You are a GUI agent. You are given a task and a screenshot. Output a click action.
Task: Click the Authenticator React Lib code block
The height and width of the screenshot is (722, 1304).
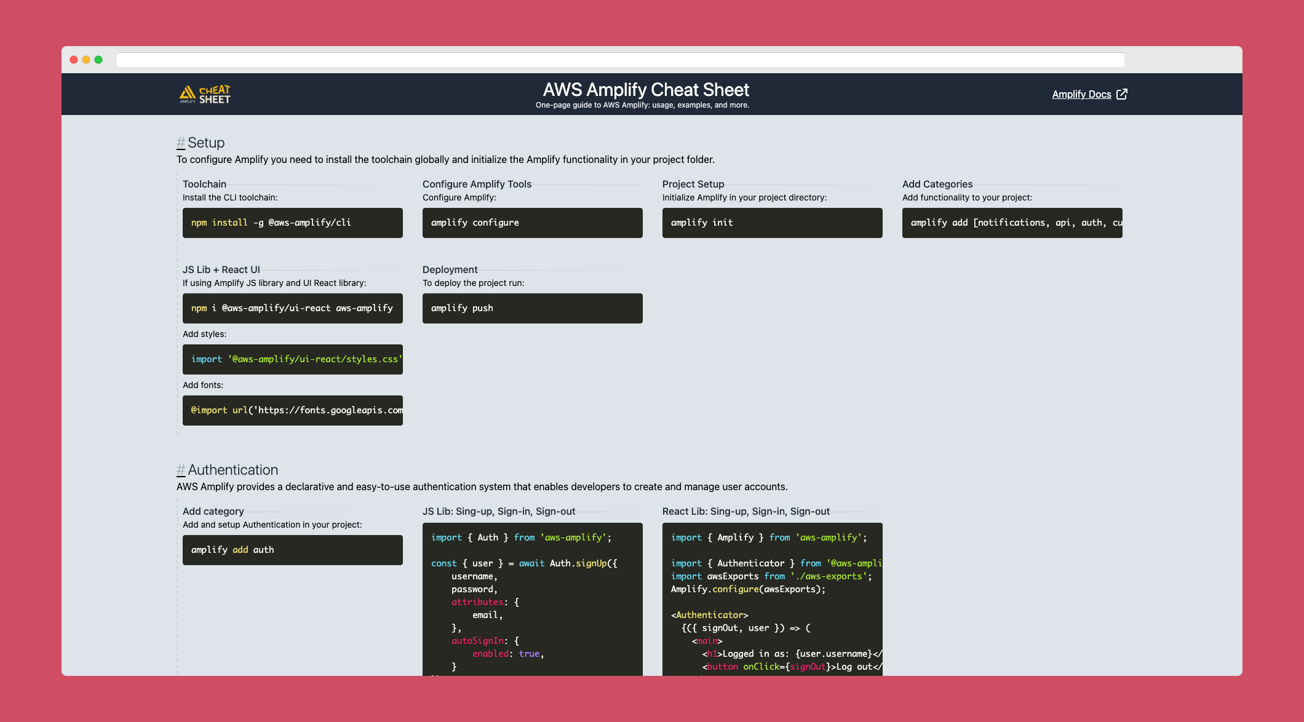pyautogui.click(x=773, y=599)
